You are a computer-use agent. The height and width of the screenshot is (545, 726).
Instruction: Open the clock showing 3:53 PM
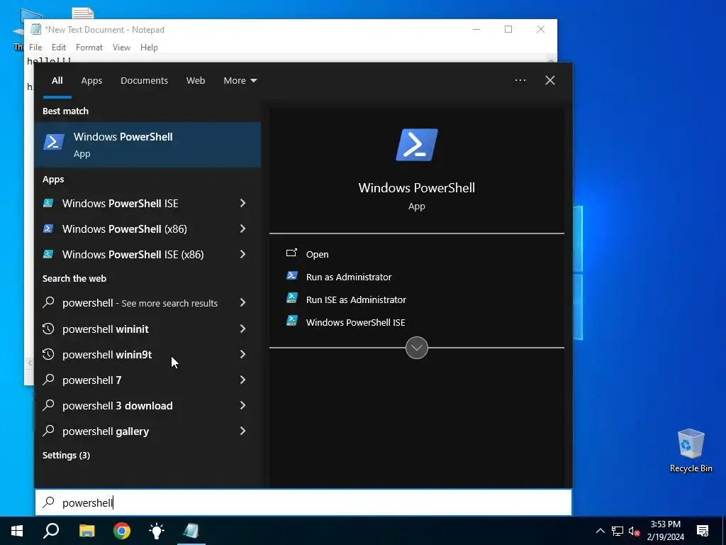tap(665, 531)
